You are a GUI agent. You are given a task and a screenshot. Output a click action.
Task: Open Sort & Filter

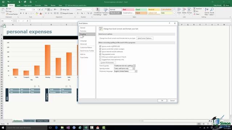pos(207,12)
